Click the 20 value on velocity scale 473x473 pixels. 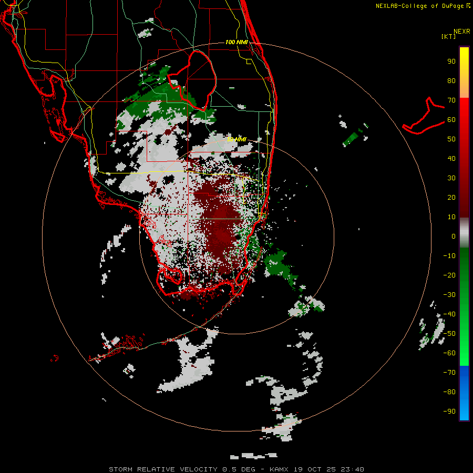click(x=451, y=198)
